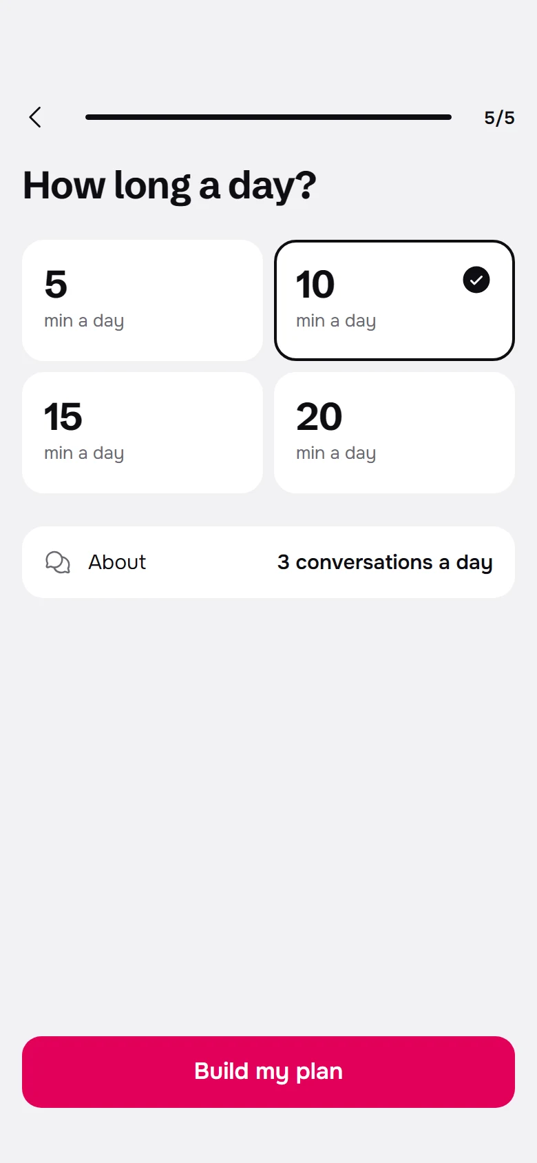Tap the 'How long a day?' heading
537x1163 pixels.
pyautogui.click(x=169, y=186)
